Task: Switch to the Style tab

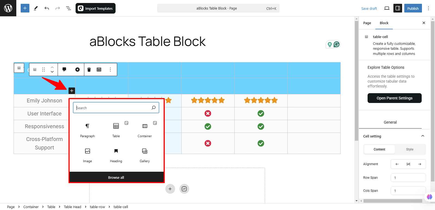Action: tap(410, 149)
